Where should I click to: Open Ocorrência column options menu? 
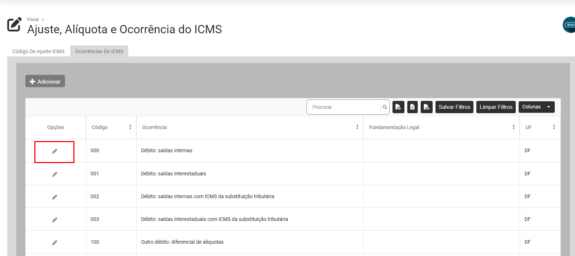357,127
